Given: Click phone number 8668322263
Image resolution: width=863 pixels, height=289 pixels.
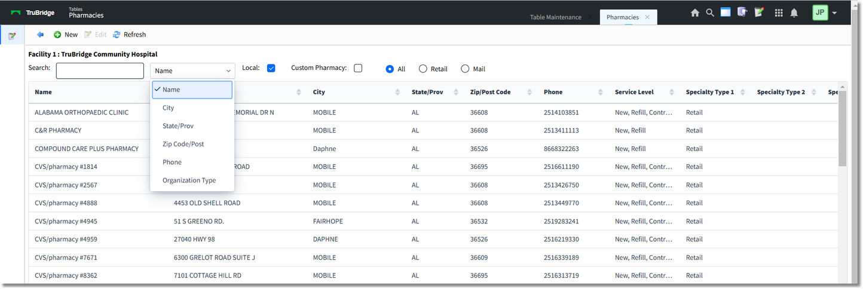Looking at the screenshot, I should 561,149.
